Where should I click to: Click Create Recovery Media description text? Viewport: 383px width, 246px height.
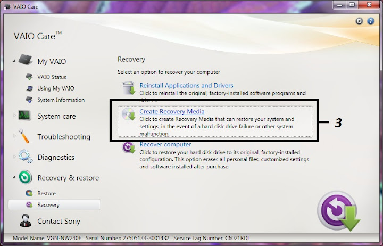(x=217, y=126)
